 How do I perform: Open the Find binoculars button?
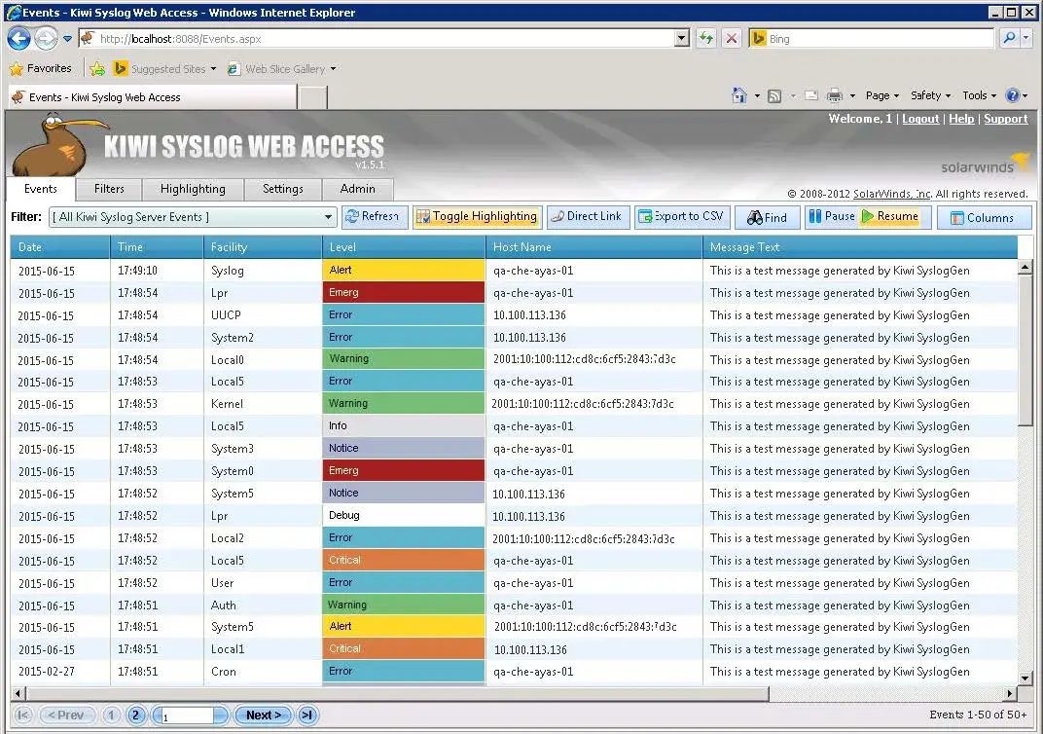767,218
